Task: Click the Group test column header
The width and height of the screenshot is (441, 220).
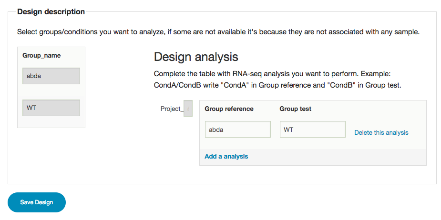Action: point(295,109)
